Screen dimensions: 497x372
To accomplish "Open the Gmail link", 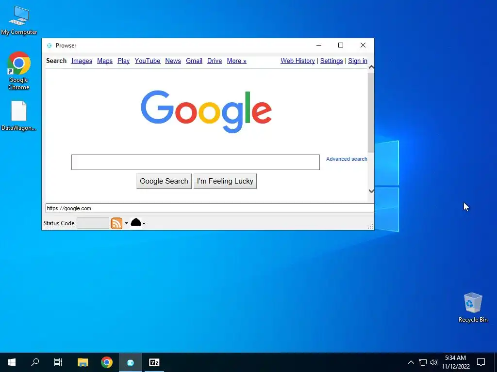I will coord(194,61).
